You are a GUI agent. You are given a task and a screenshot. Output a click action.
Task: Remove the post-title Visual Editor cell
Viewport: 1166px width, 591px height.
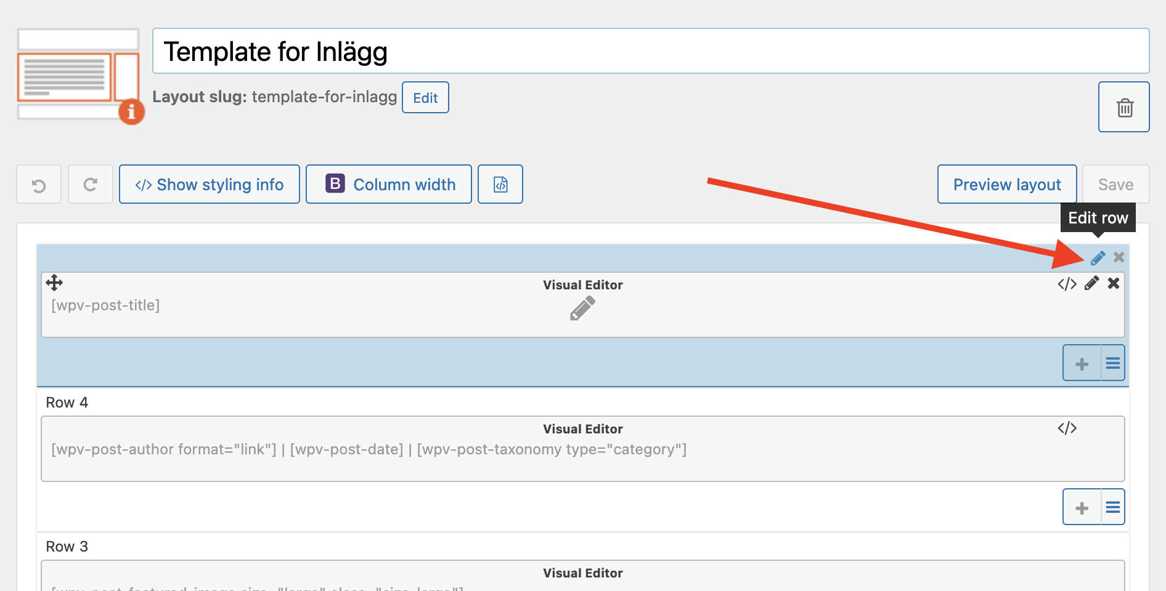(x=1114, y=283)
